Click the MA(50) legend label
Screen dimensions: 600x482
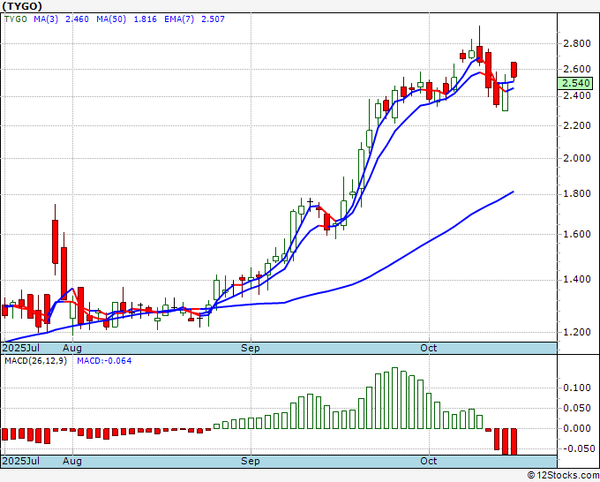111,19
